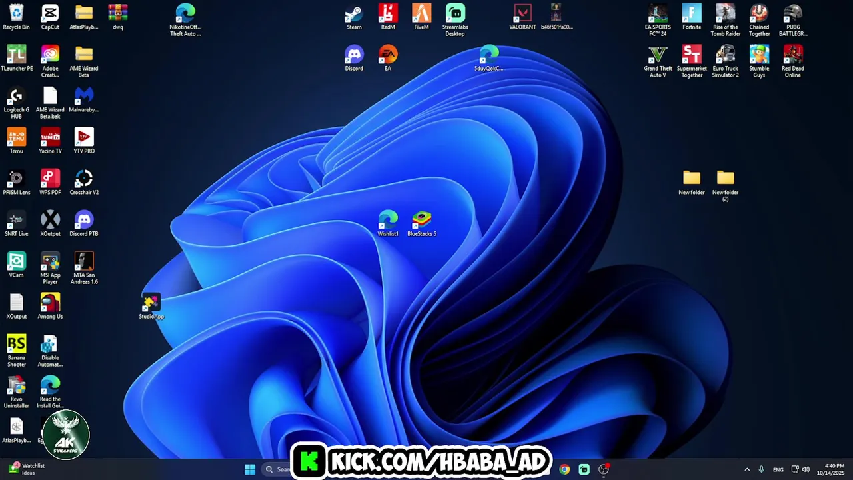
Task: Open Streamlabs Desktop shortcut
Action: (x=455, y=21)
